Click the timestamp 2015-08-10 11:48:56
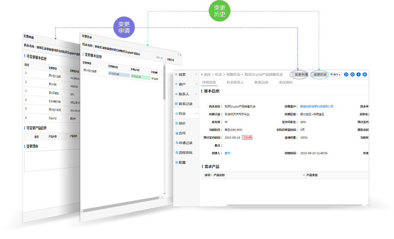 click(314, 153)
